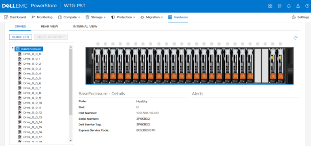The image size is (311, 146).
Task: Click the last drive in the enclosure image
Action: (281, 66)
